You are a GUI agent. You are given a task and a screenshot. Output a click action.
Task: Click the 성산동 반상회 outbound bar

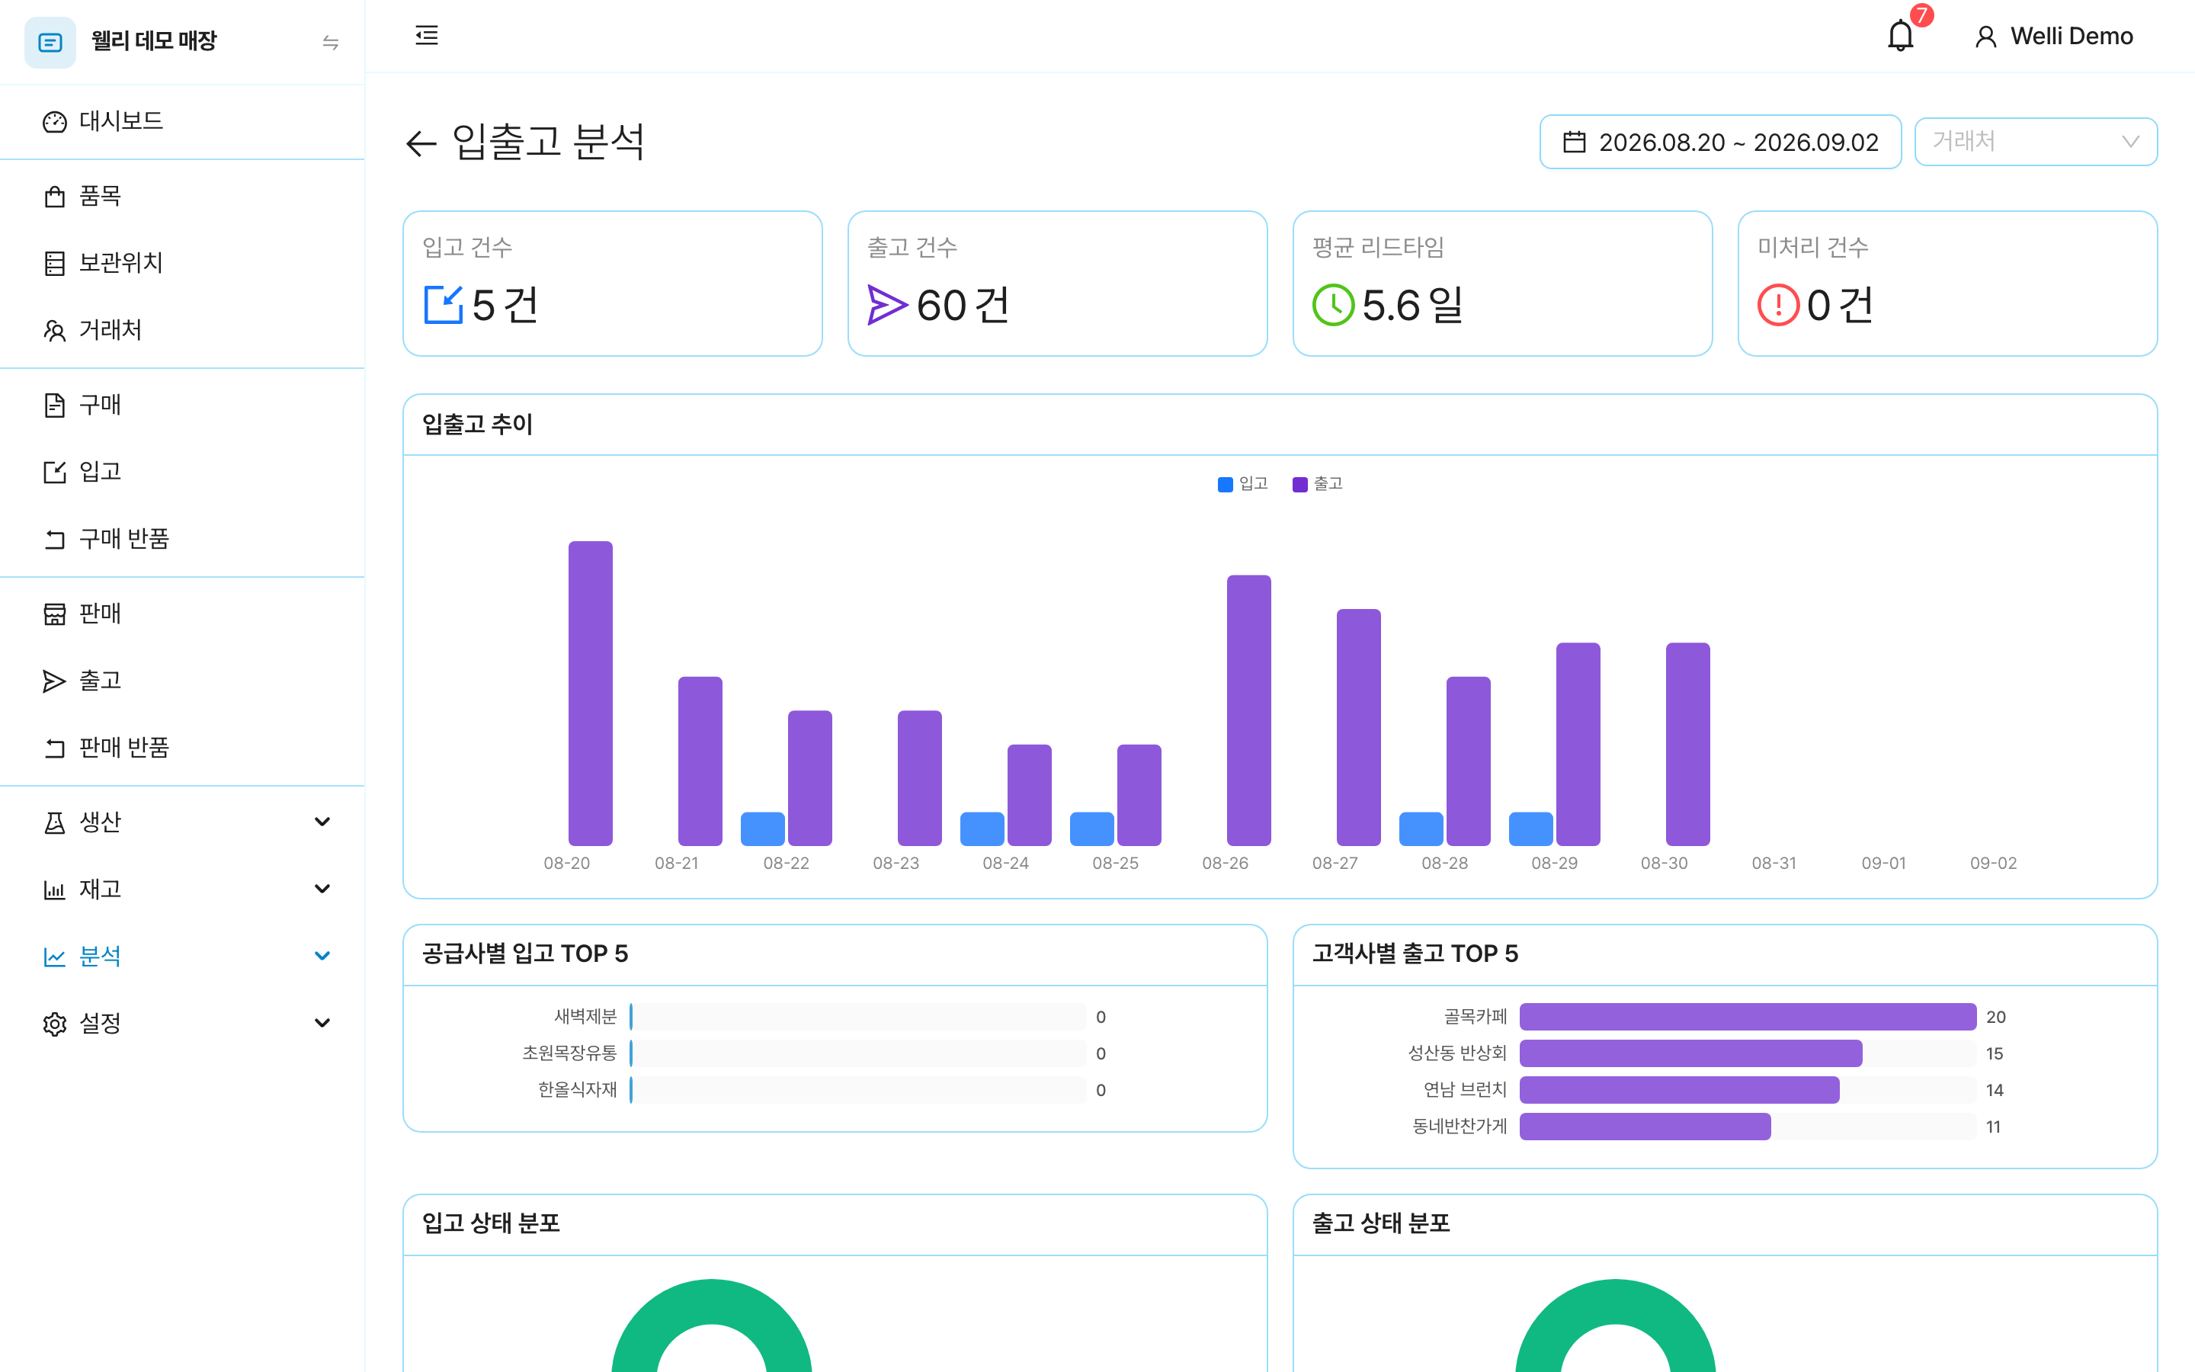(1690, 1053)
